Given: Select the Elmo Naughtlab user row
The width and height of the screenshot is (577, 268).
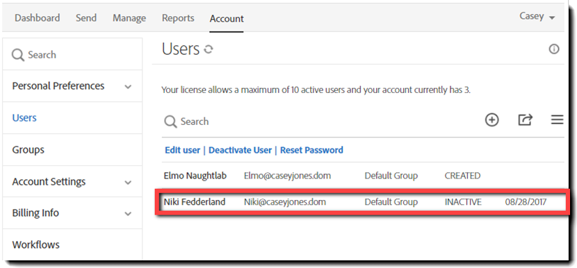Looking at the screenshot, I should point(362,176).
